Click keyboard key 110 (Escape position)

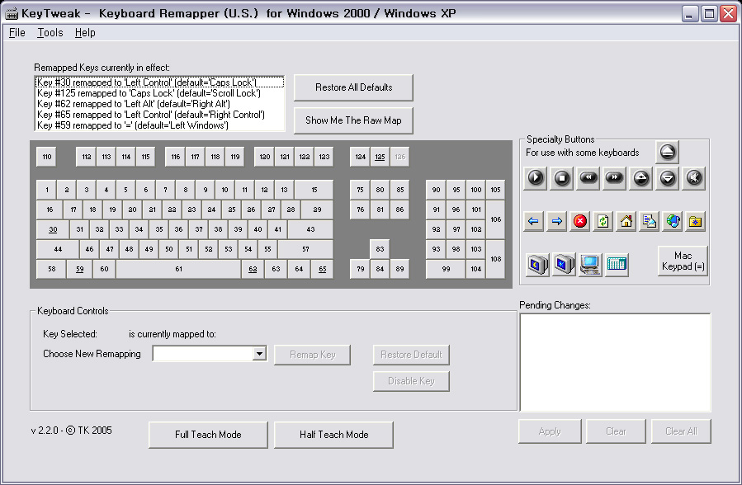(x=46, y=157)
